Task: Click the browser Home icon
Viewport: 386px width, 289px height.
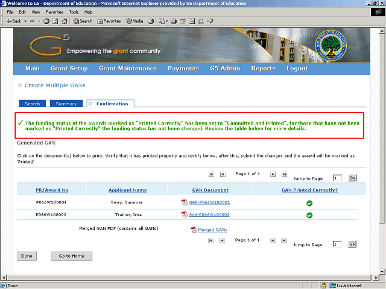Action: 65,21
